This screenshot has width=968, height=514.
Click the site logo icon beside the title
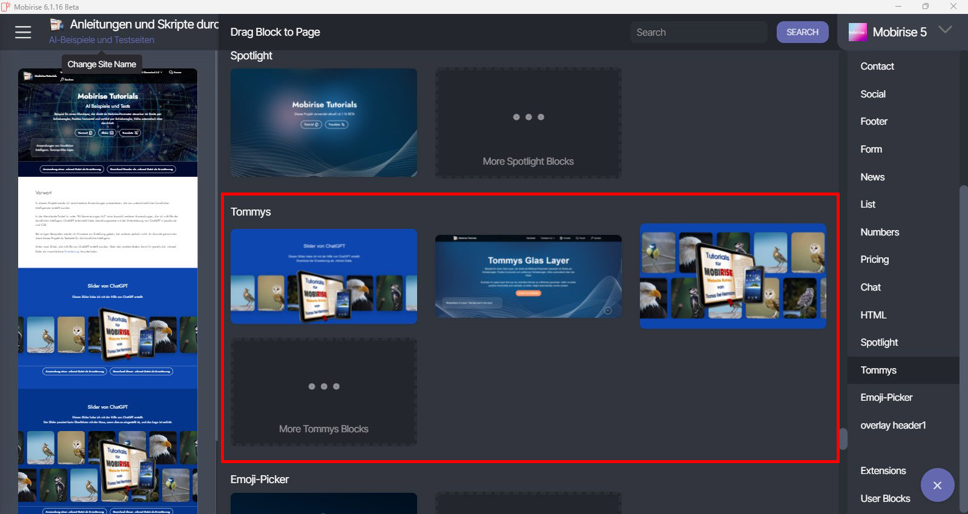click(56, 24)
